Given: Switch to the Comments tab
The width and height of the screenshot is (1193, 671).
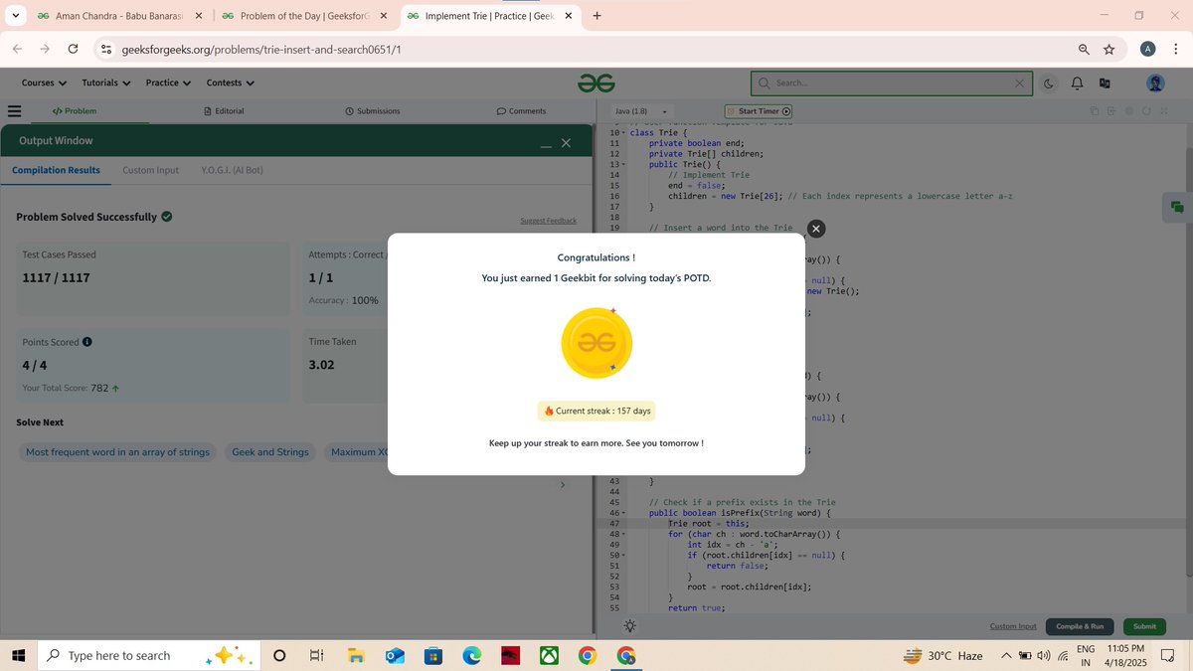Looking at the screenshot, I should [521, 111].
